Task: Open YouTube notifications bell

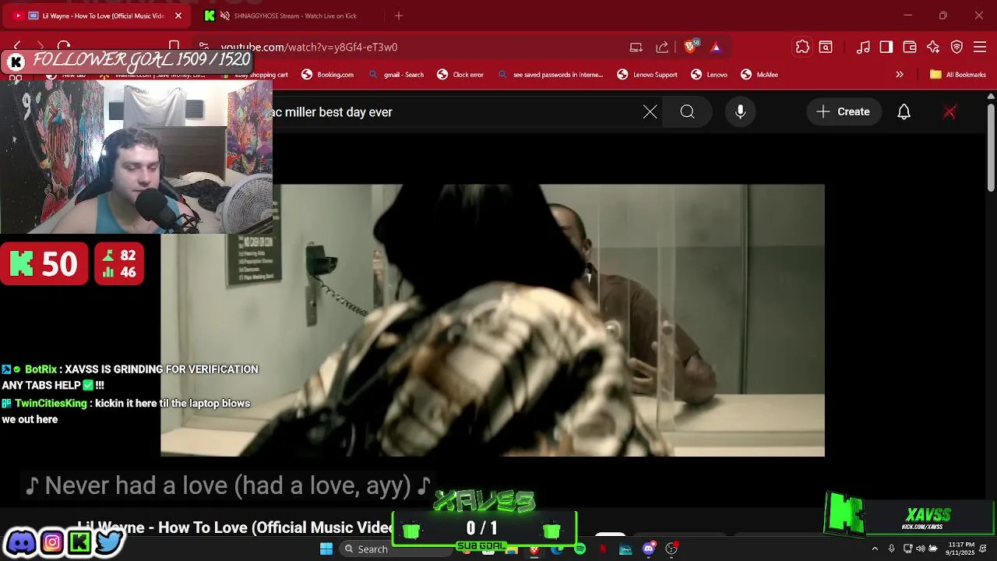Action: click(x=904, y=112)
